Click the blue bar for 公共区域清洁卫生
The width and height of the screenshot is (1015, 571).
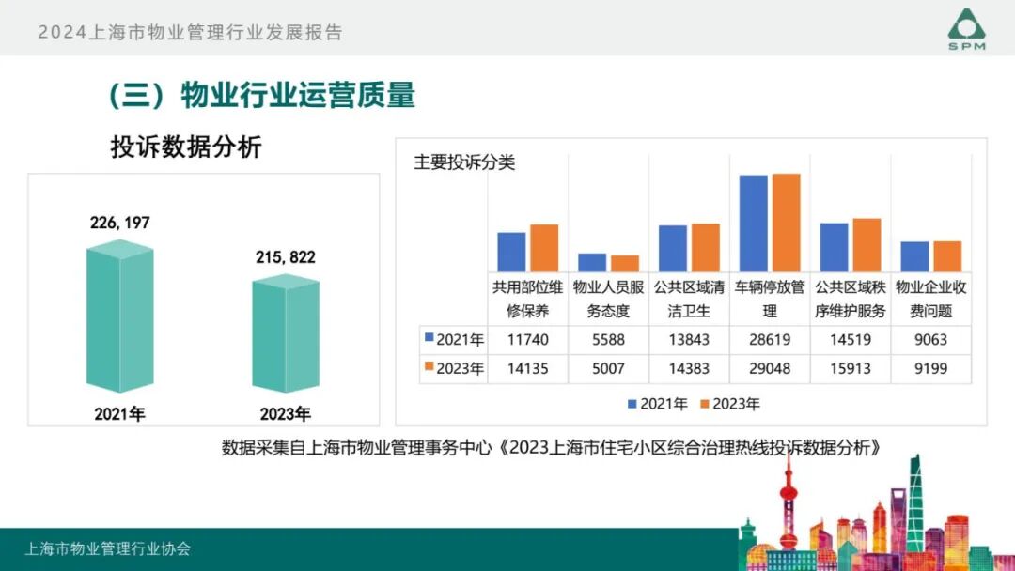(673, 247)
